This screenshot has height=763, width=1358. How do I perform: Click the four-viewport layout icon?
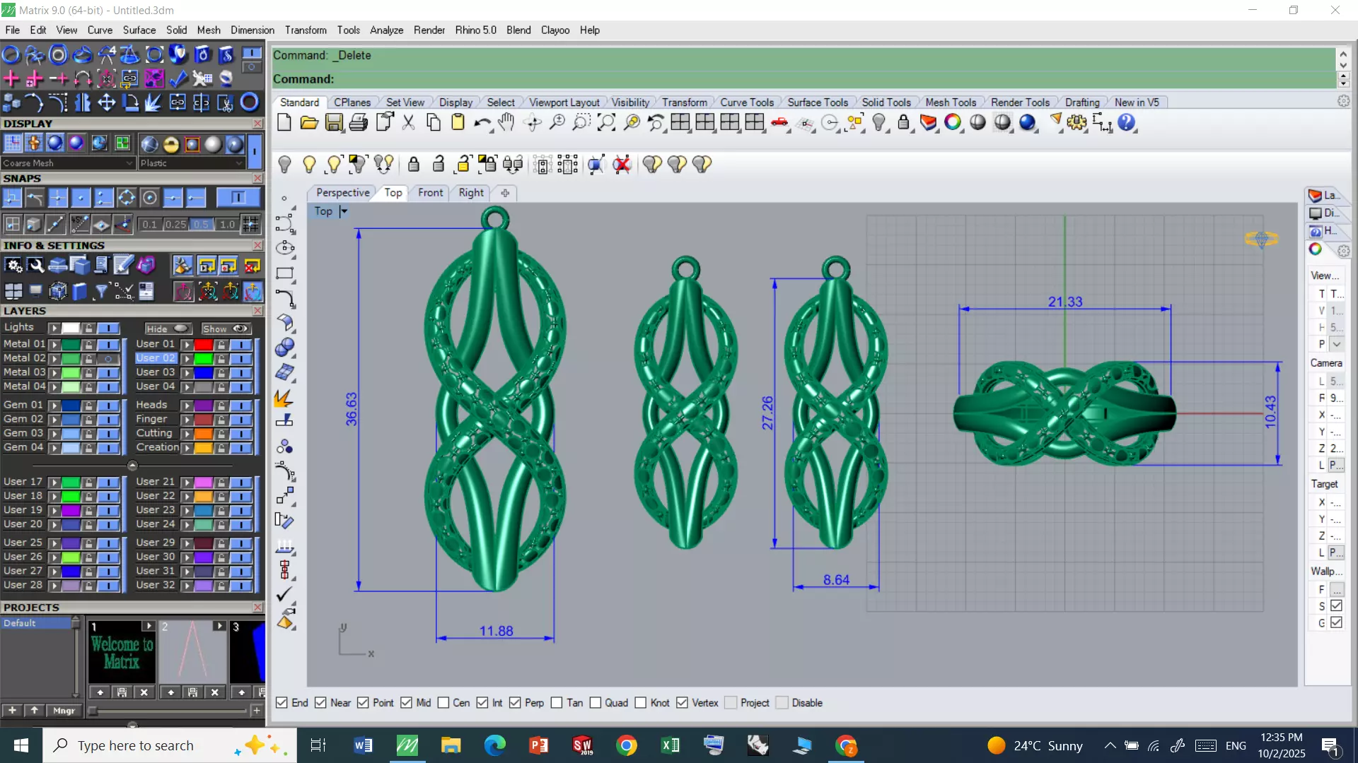pyautogui.click(x=680, y=123)
